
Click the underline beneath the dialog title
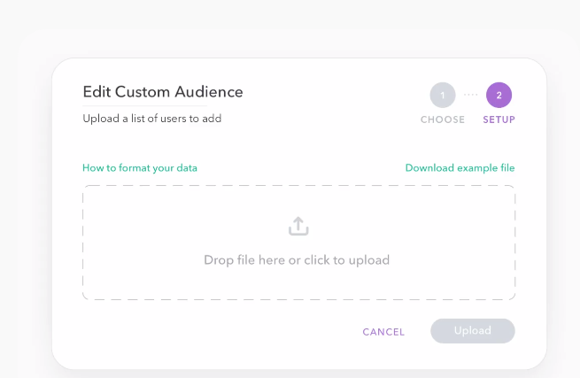tap(144, 105)
